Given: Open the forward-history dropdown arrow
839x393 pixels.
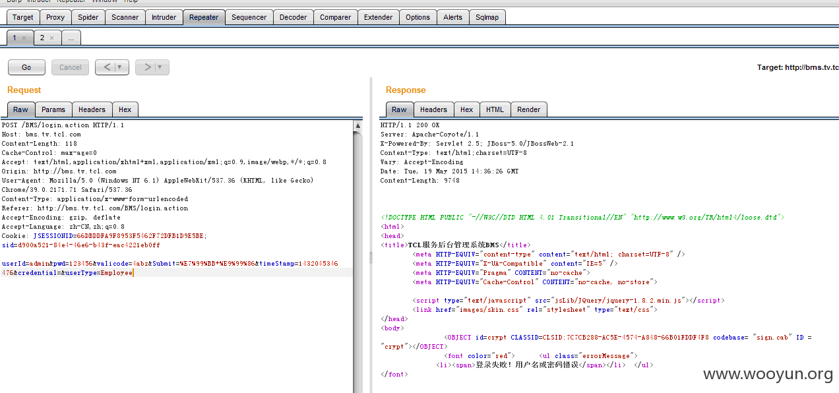Looking at the screenshot, I should pos(160,67).
